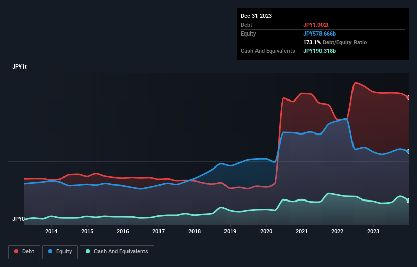Click the red Debt end-point marker

tap(408, 98)
